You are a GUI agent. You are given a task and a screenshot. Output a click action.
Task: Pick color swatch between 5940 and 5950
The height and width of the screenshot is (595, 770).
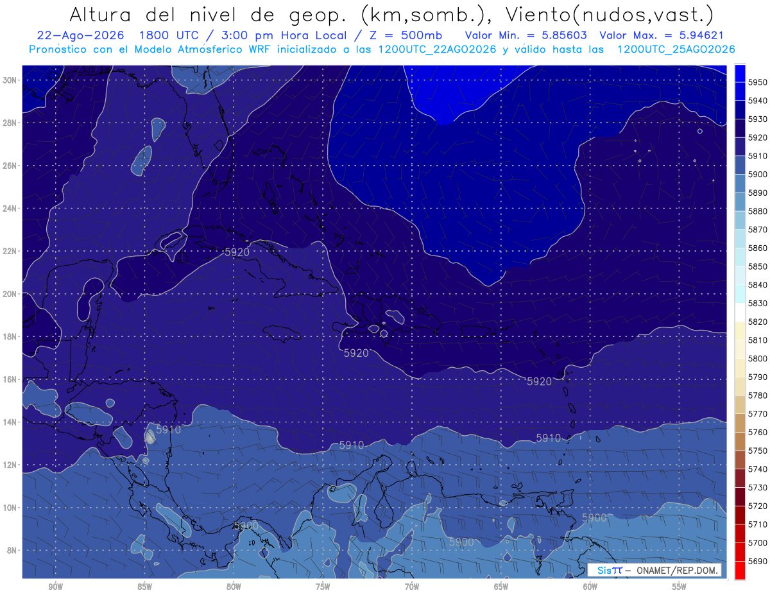[740, 91]
